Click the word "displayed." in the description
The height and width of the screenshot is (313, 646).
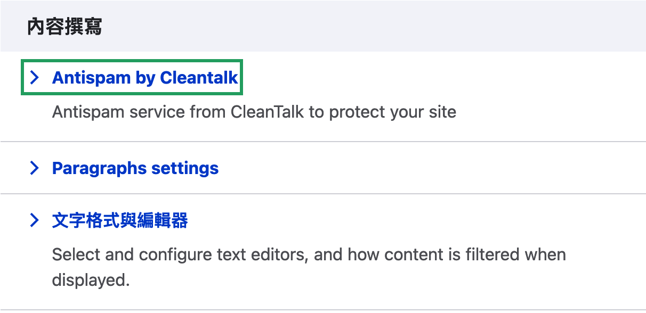pos(91,280)
